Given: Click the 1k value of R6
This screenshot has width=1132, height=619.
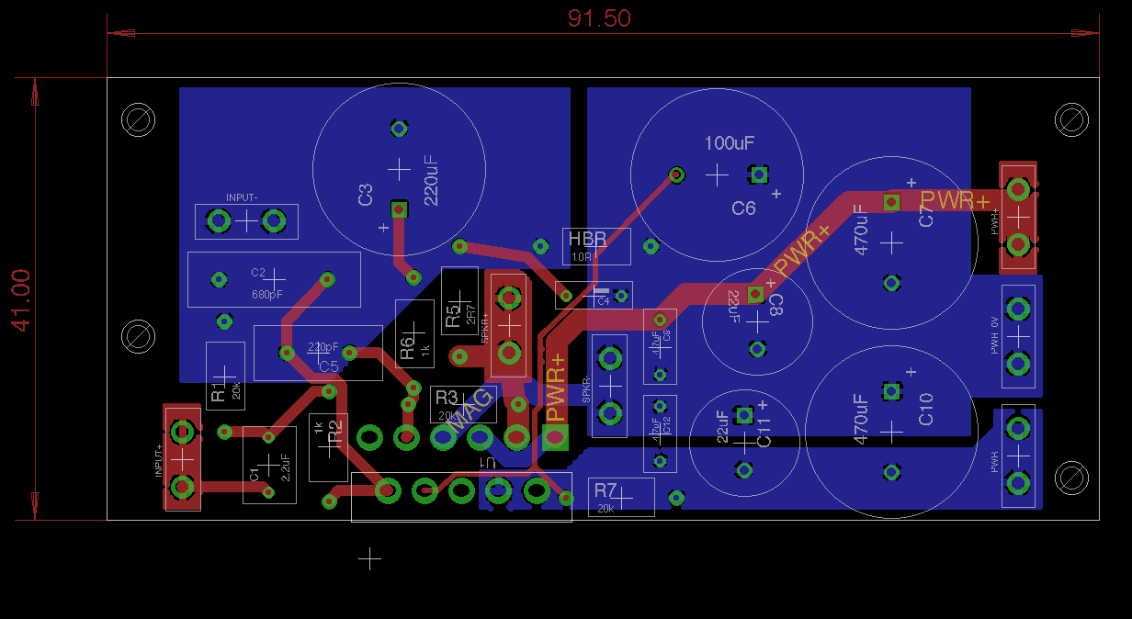Looking at the screenshot, I should point(425,350).
